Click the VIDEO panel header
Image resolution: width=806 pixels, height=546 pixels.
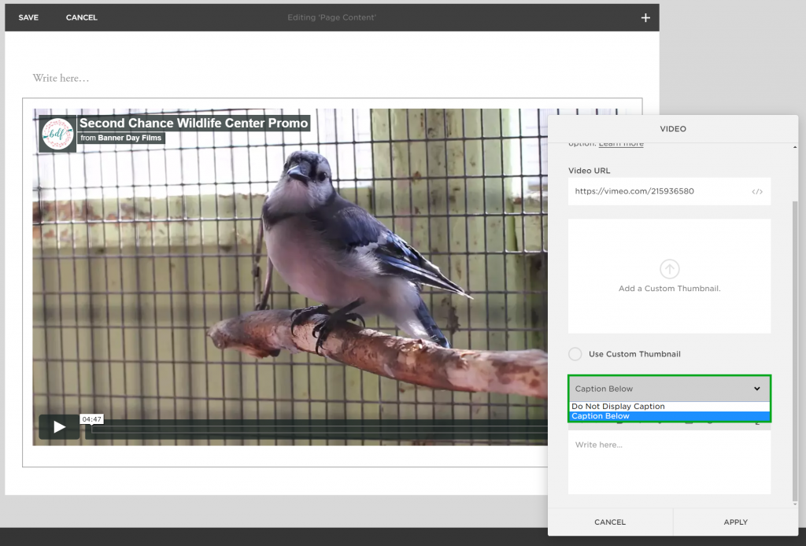click(673, 128)
